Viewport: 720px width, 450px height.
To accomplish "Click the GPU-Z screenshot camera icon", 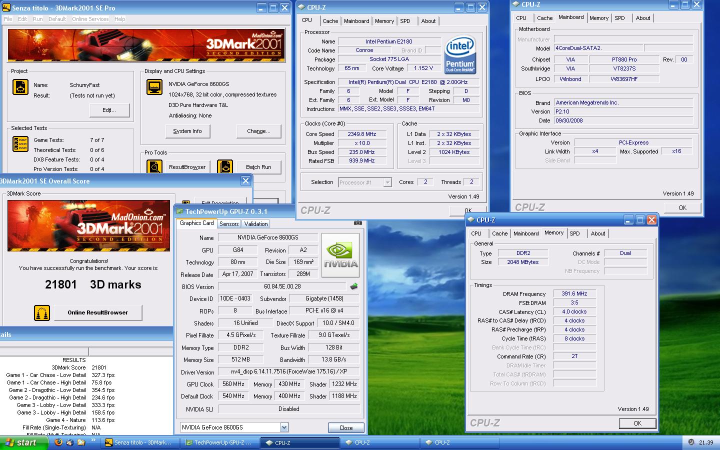I will click(x=357, y=223).
